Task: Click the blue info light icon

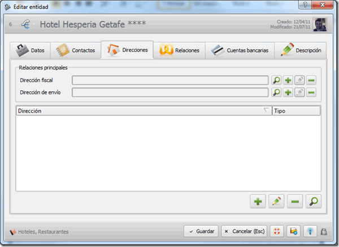Action: [x=310, y=231]
